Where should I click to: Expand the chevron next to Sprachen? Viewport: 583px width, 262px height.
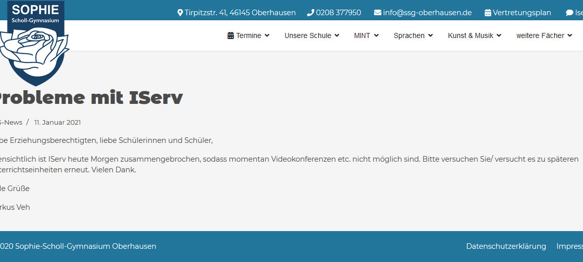click(x=431, y=35)
